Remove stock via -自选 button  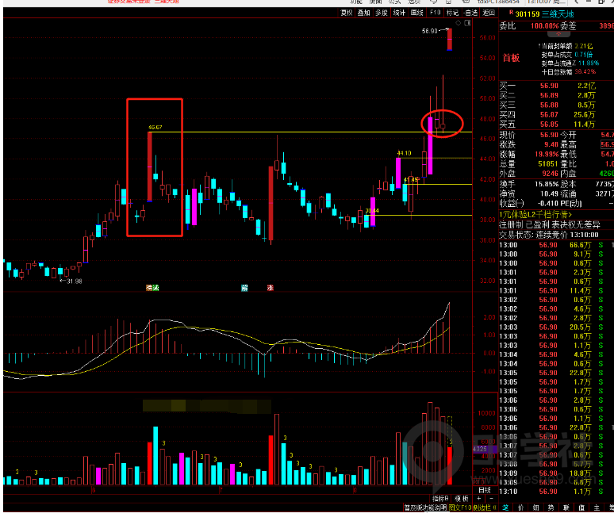tap(470, 13)
